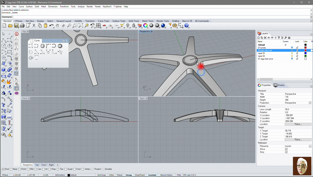The image size is (313, 177).
Task: Change the blue color swatch of Layer 03
Action: [305, 53]
